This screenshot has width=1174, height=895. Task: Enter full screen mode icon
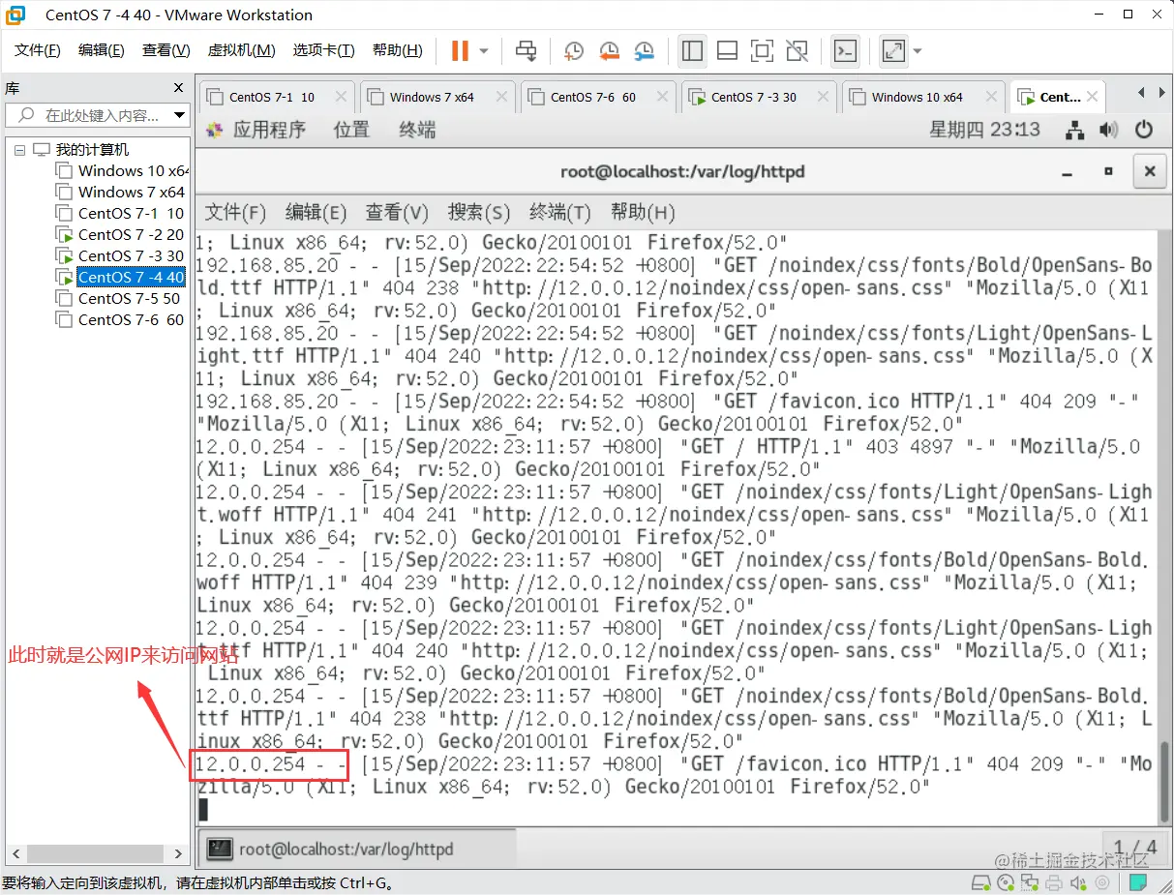point(762,50)
